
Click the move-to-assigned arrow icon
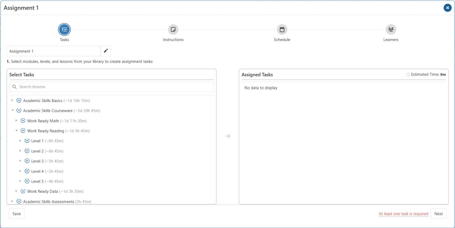click(x=227, y=136)
